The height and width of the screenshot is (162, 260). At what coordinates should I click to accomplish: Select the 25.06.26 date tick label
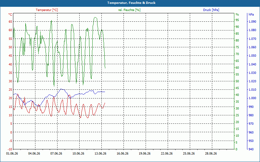tap(189, 154)
